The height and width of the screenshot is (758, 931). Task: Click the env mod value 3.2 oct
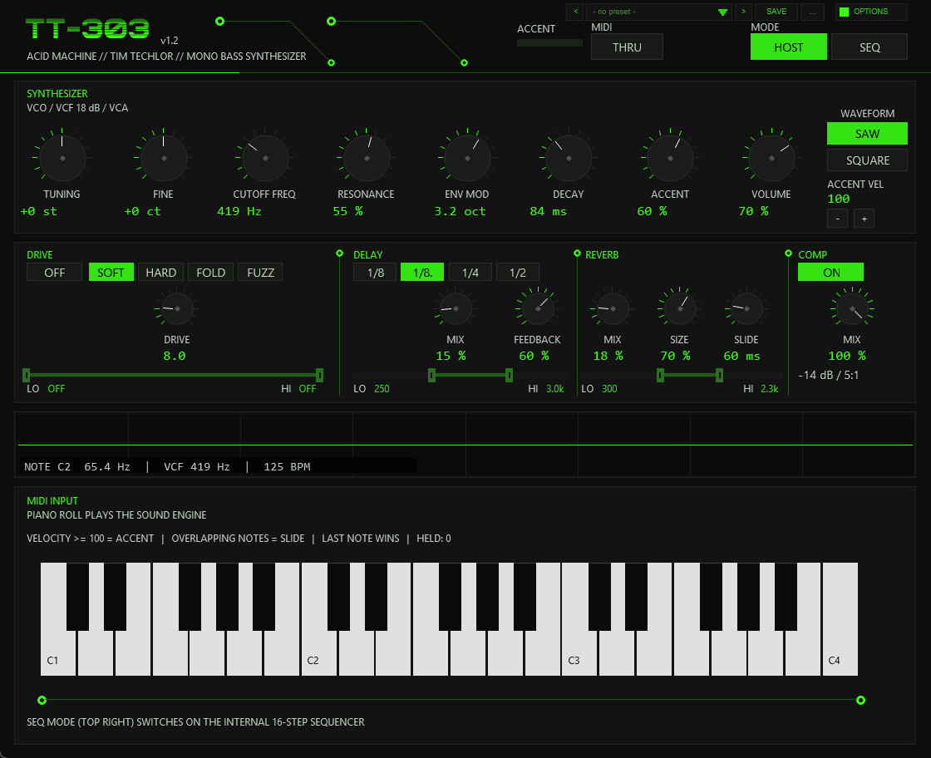[461, 211]
